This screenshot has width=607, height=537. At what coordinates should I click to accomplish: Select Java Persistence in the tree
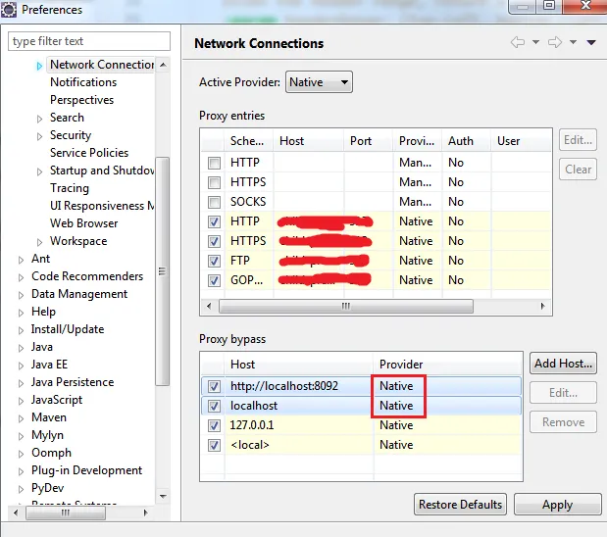73,382
